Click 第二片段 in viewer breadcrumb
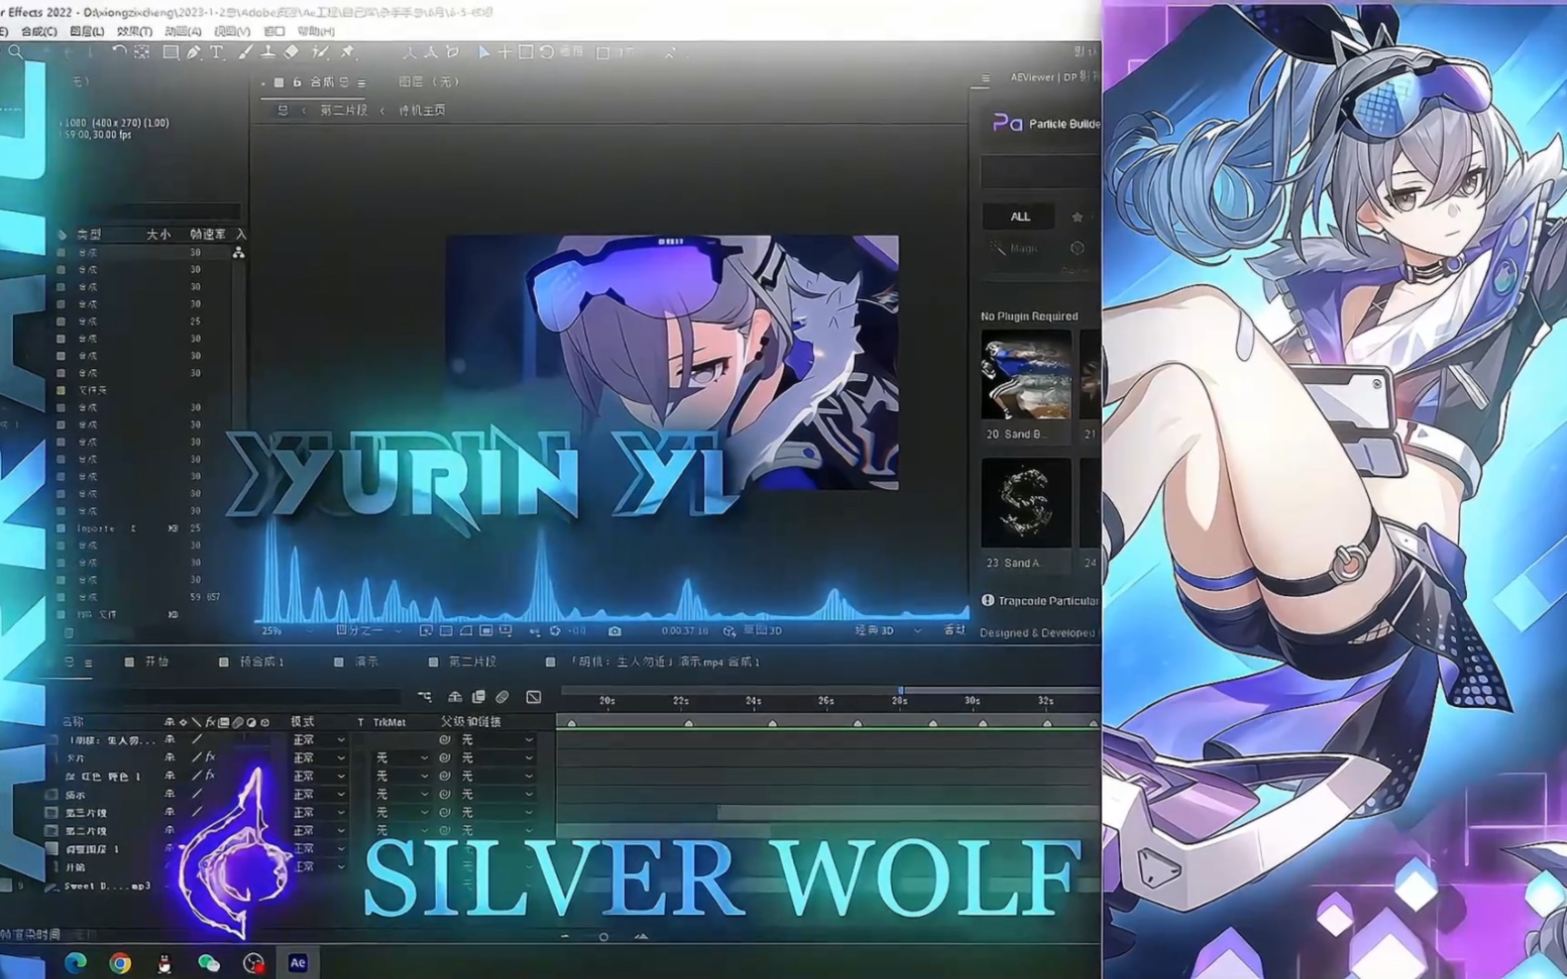The height and width of the screenshot is (979, 1567). (344, 110)
